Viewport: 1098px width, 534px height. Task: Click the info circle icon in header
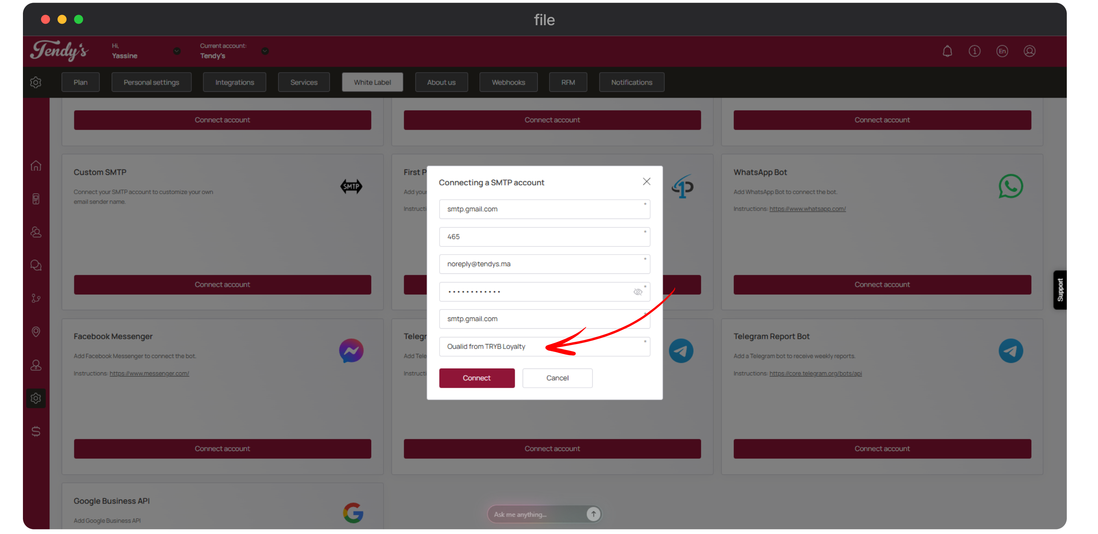tap(974, 51)
